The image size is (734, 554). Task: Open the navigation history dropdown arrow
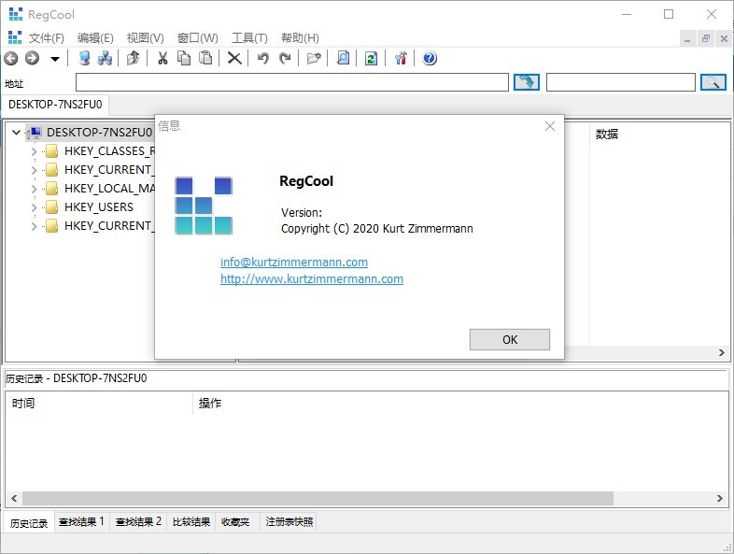point(55,59)
